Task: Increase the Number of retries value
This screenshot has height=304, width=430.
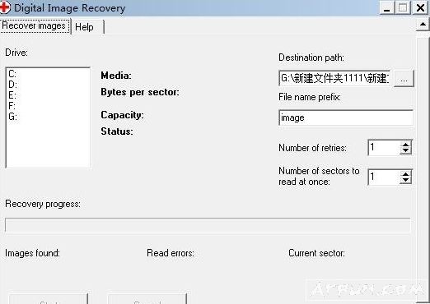Action: pyautogui.click(x=405, y=145)
